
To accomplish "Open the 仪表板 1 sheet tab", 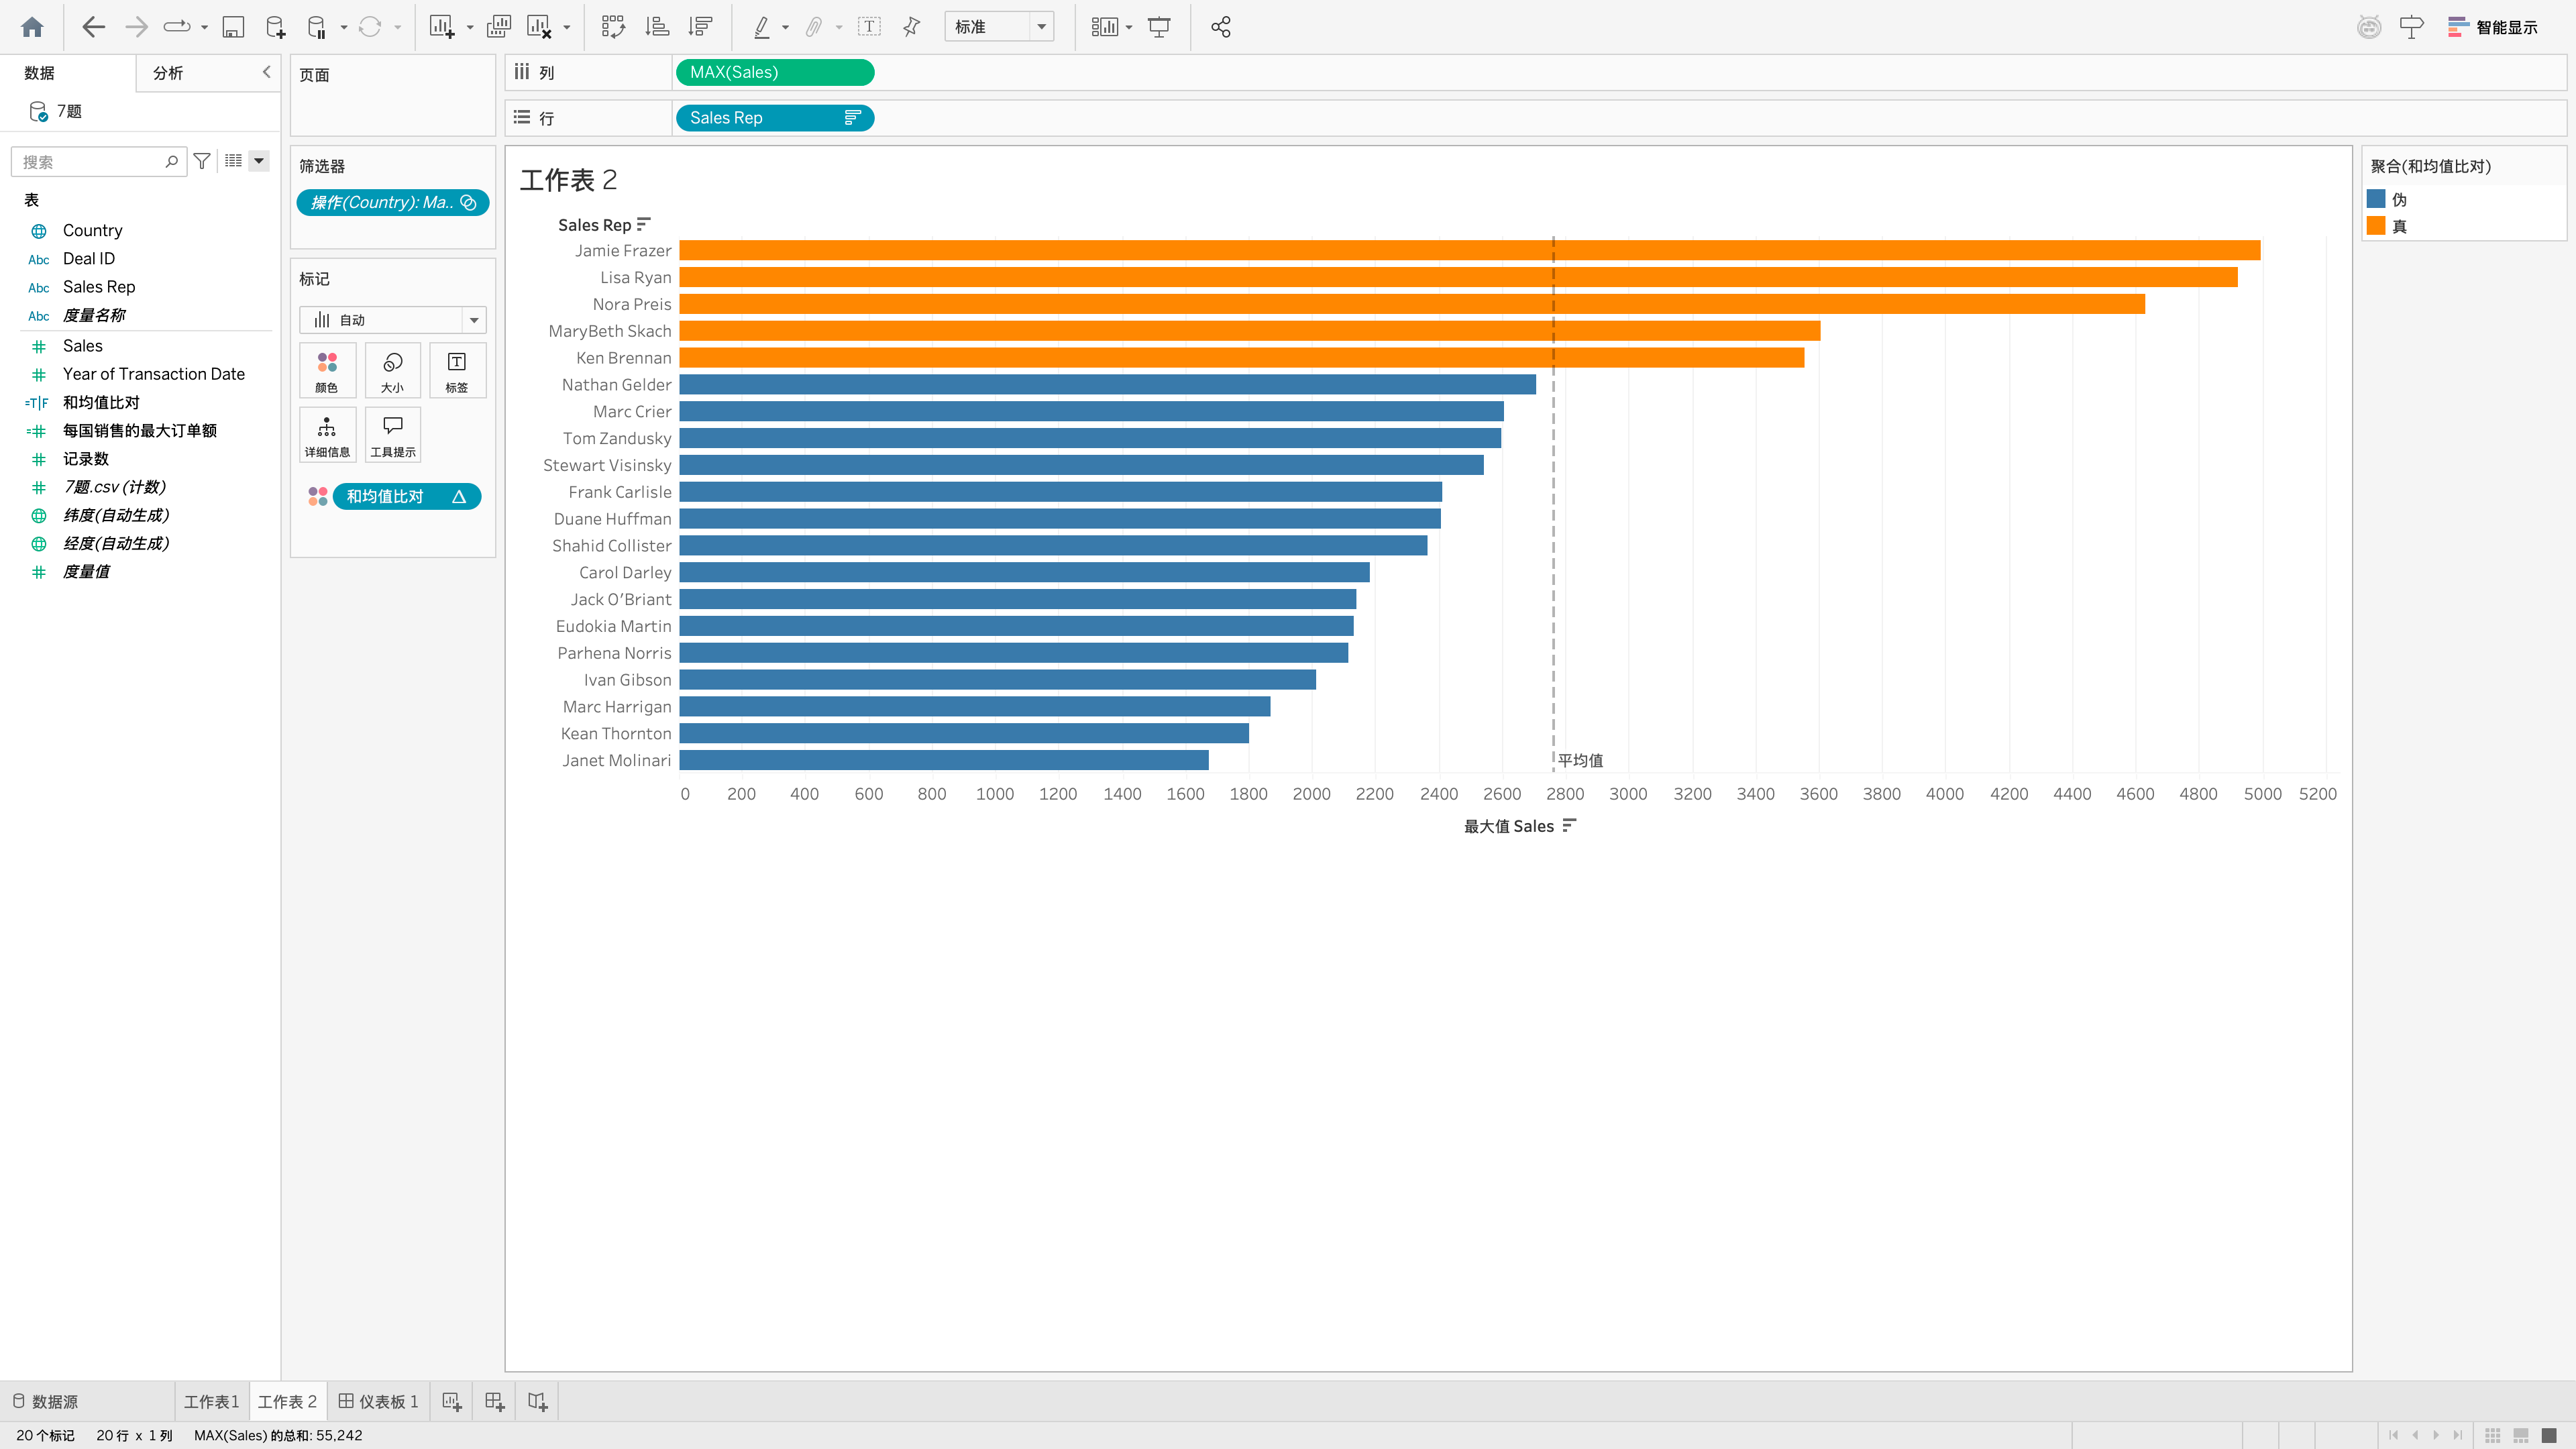I will point(378,1402).
